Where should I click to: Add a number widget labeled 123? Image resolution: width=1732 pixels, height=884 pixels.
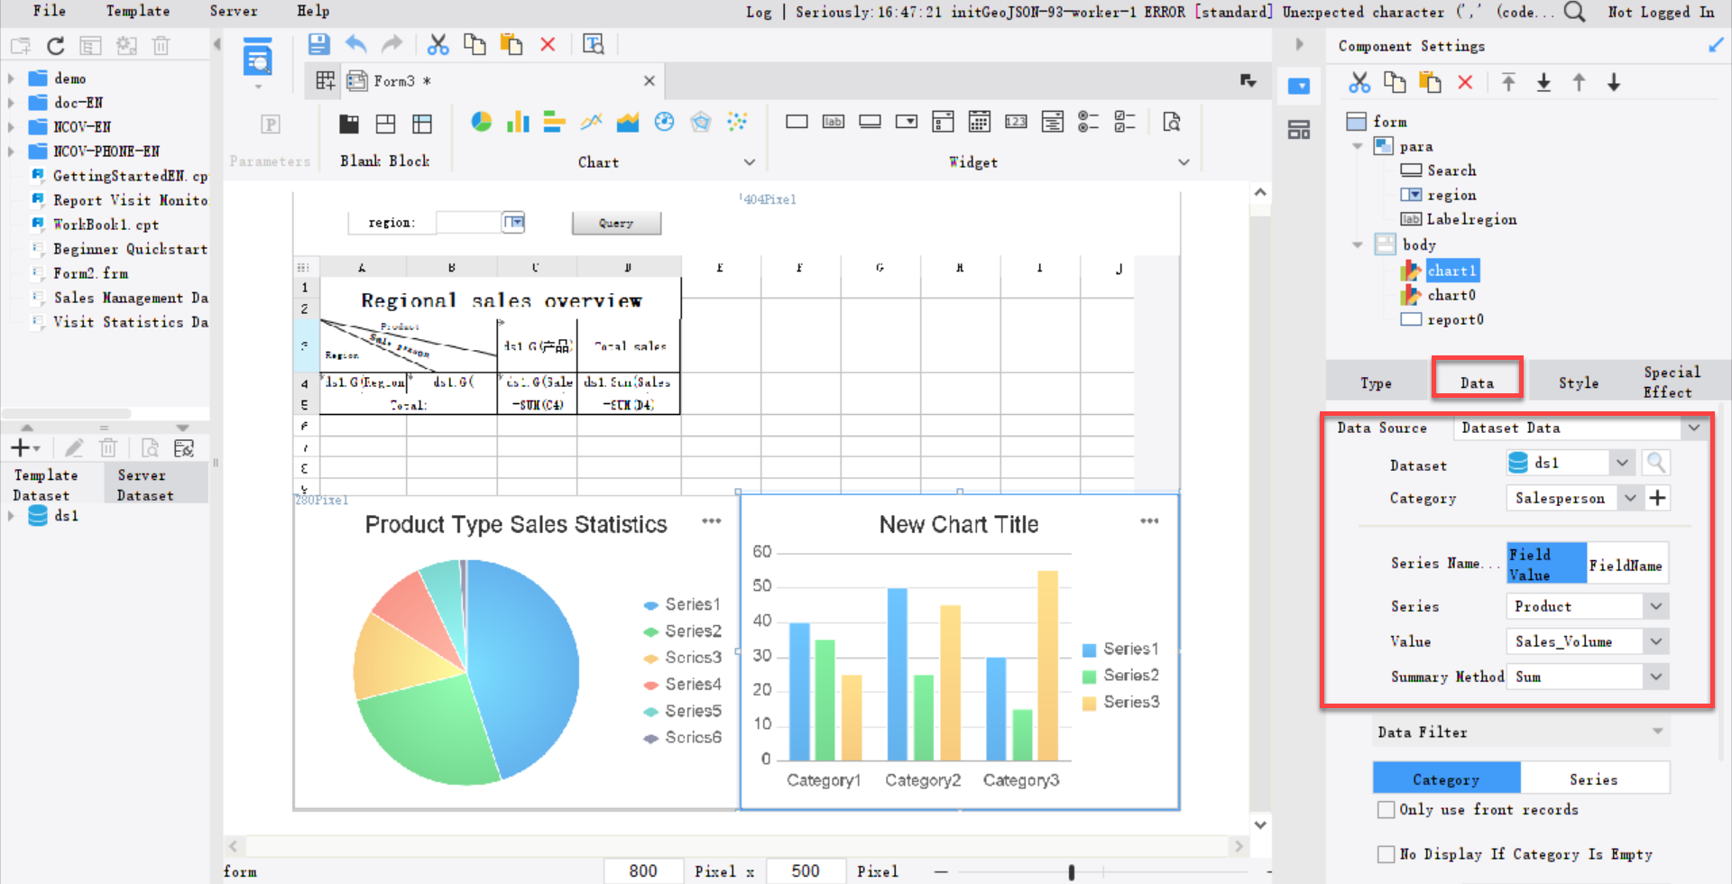1016,122
